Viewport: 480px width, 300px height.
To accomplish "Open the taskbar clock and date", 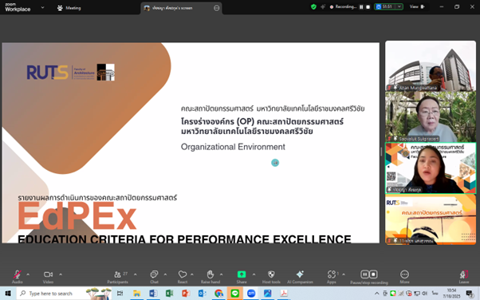I will (x=451, y=294).
